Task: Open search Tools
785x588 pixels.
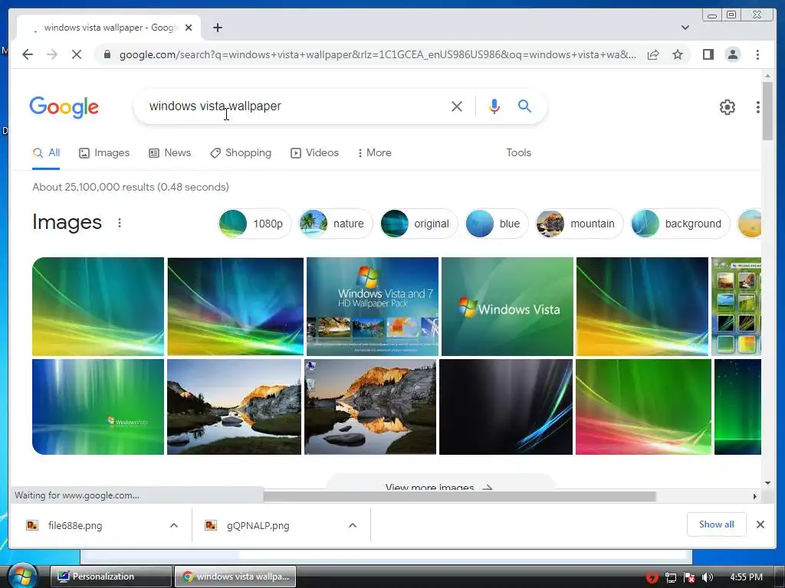Action: tap(518, 153)
